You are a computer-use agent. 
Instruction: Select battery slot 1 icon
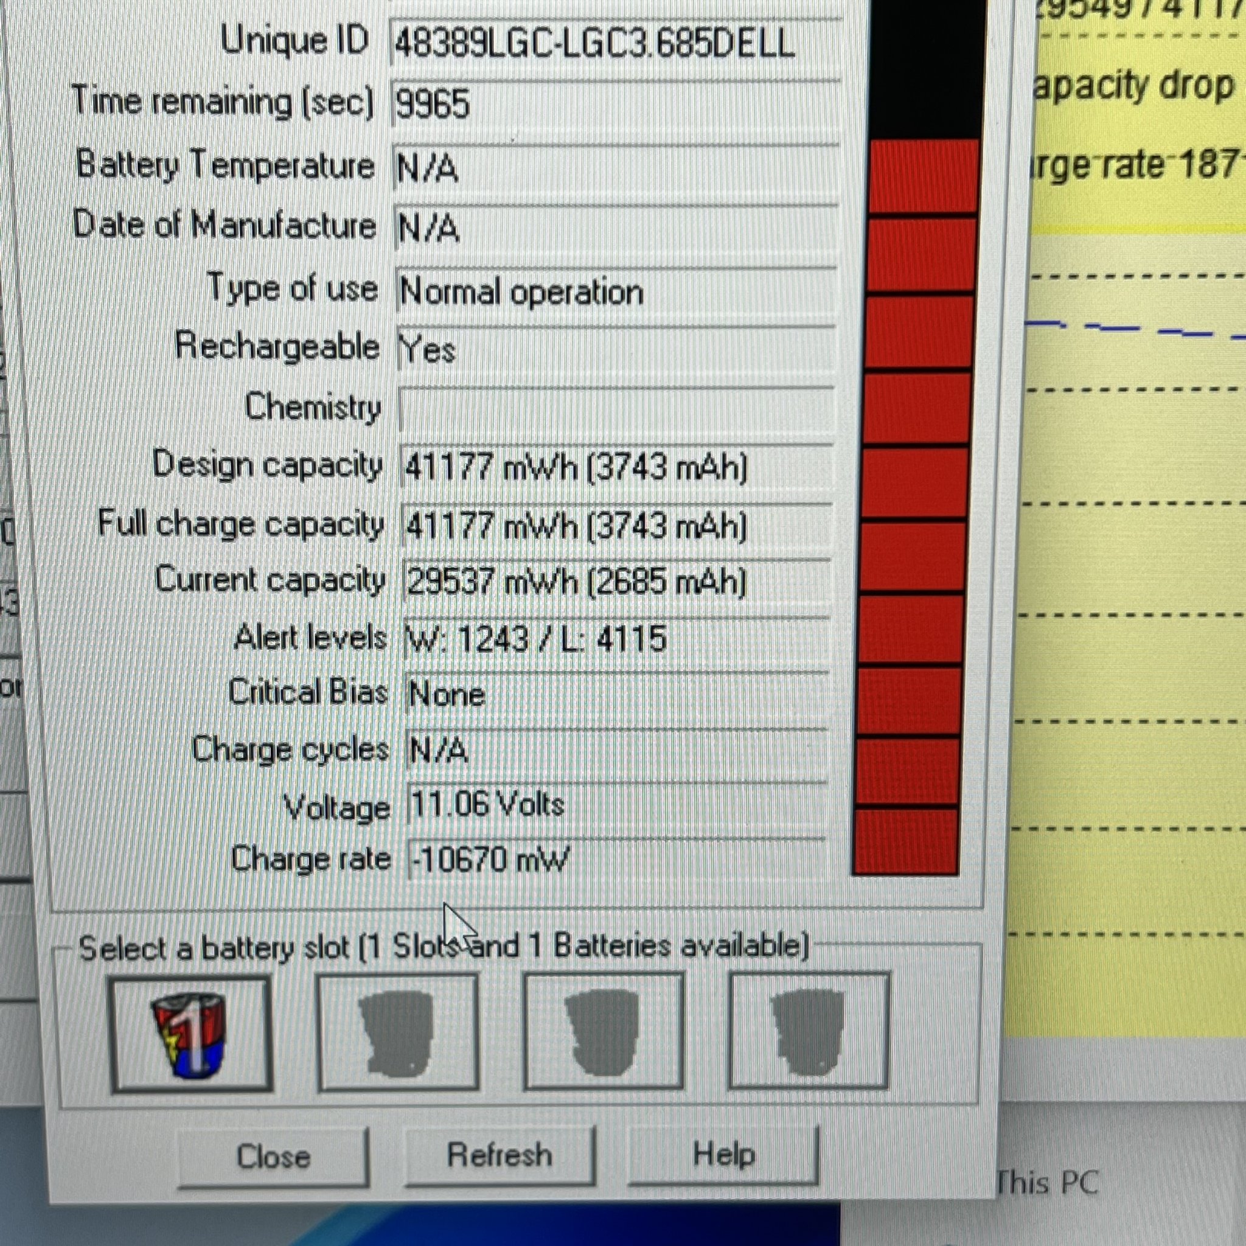tap(191, 1034)
